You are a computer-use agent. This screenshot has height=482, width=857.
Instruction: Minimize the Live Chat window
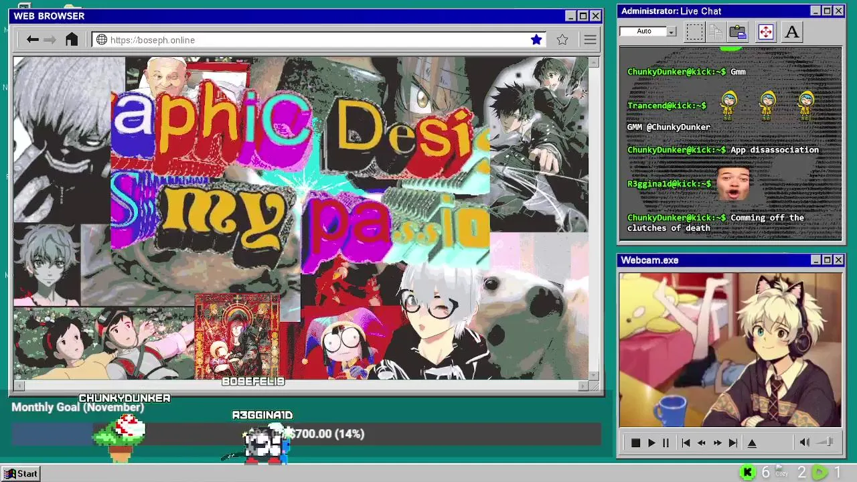pyautogui.click(x=815, y=11)
